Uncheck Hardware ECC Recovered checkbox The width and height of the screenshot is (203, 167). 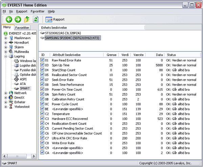tap(42, 118)
